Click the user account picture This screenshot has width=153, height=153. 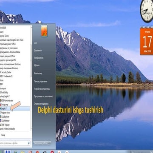tap(44, 31)
